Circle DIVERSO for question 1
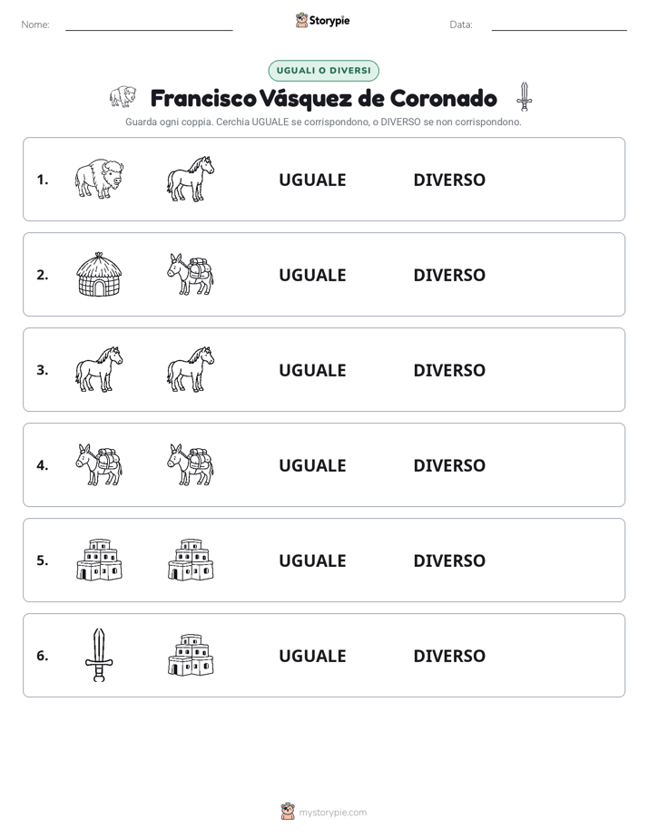 pos(449,180)
